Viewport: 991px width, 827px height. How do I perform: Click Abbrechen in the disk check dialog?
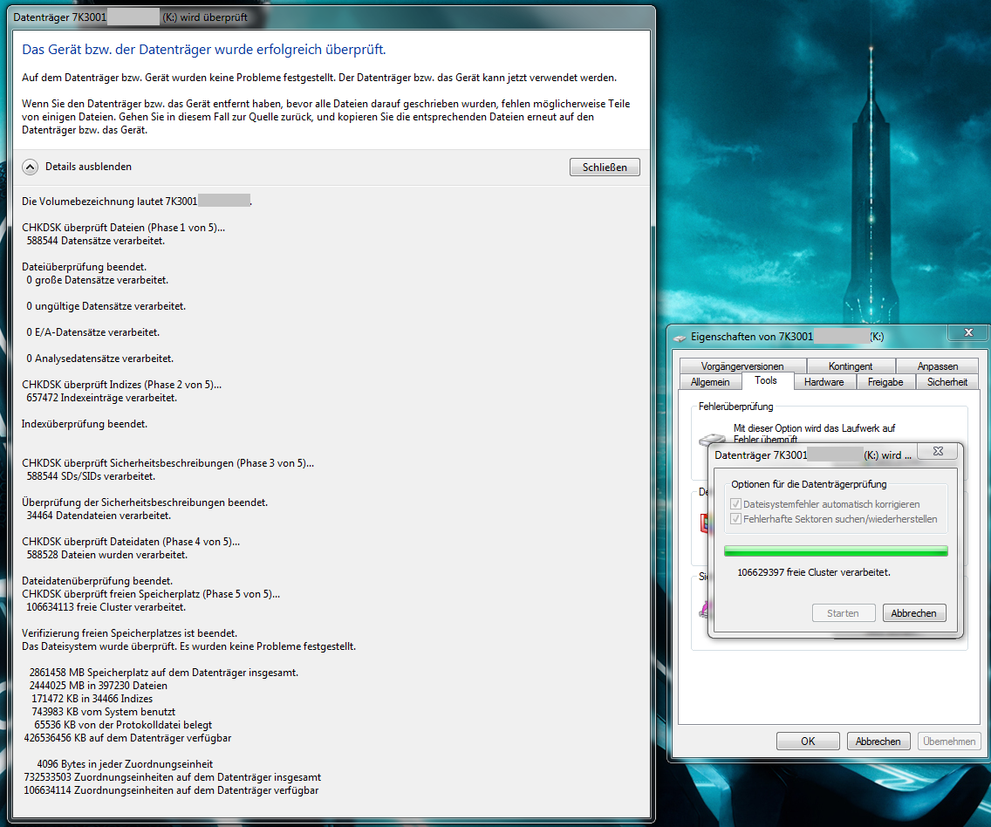(913, 613)
